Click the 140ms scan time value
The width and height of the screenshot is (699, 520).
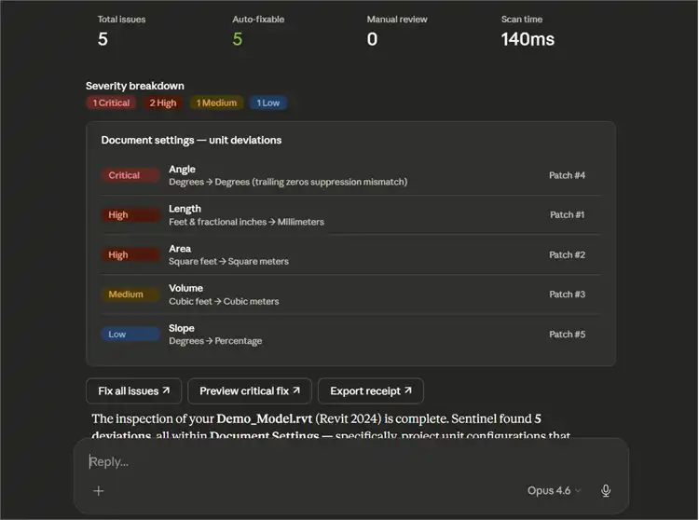tap(528, 39)
